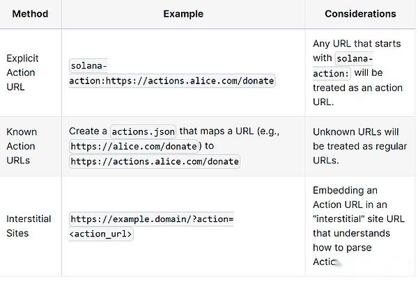Viewport: 418px width, 281px height.
Task: Click the actions.json inline code
Action: point(143,131)
